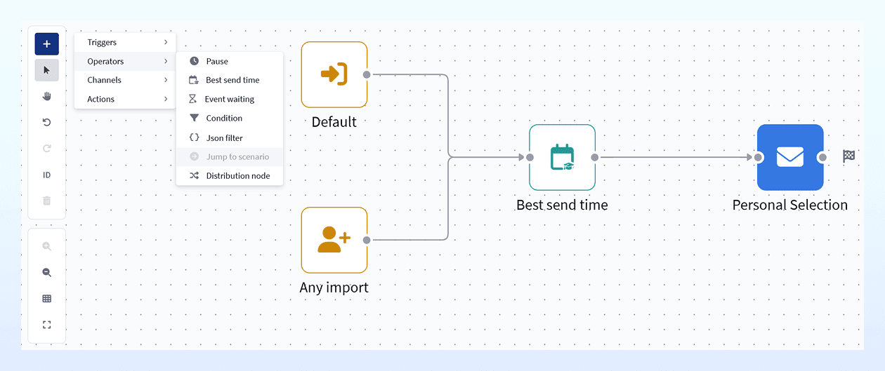This screenshot has height=371, width=885.
Task: Click the Best send time calendar menu icon
Action: point(194,80)
